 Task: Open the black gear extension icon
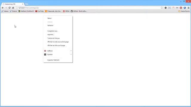pos(166,8)
